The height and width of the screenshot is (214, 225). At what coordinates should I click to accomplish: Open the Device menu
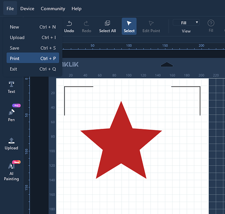pos(27,9)
